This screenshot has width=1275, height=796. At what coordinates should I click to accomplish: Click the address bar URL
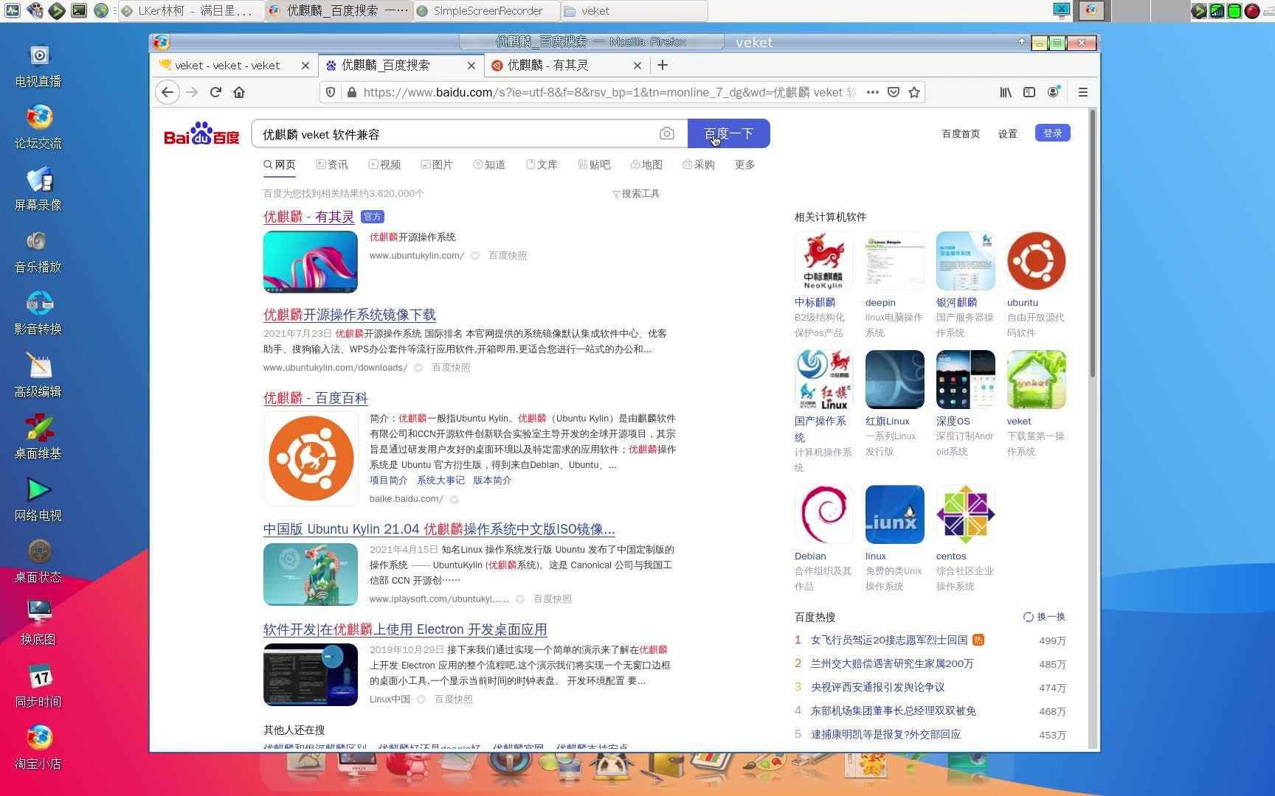[x=609, y=92]
